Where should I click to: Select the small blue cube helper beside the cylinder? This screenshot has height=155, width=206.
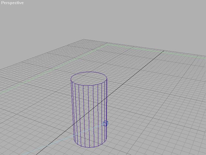[x=105, y=124]
